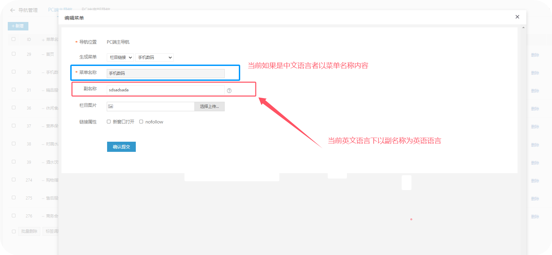The width and height of the screenshot is (552, 255).
Task: Click the 选择上传... button
Action: (x=209, y=107)
